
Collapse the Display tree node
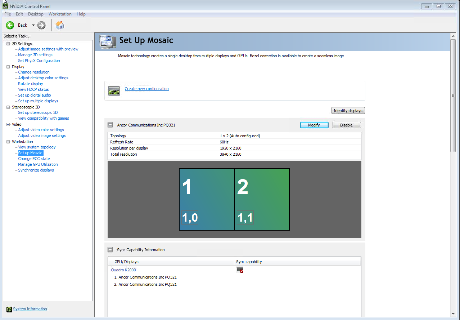8,67
